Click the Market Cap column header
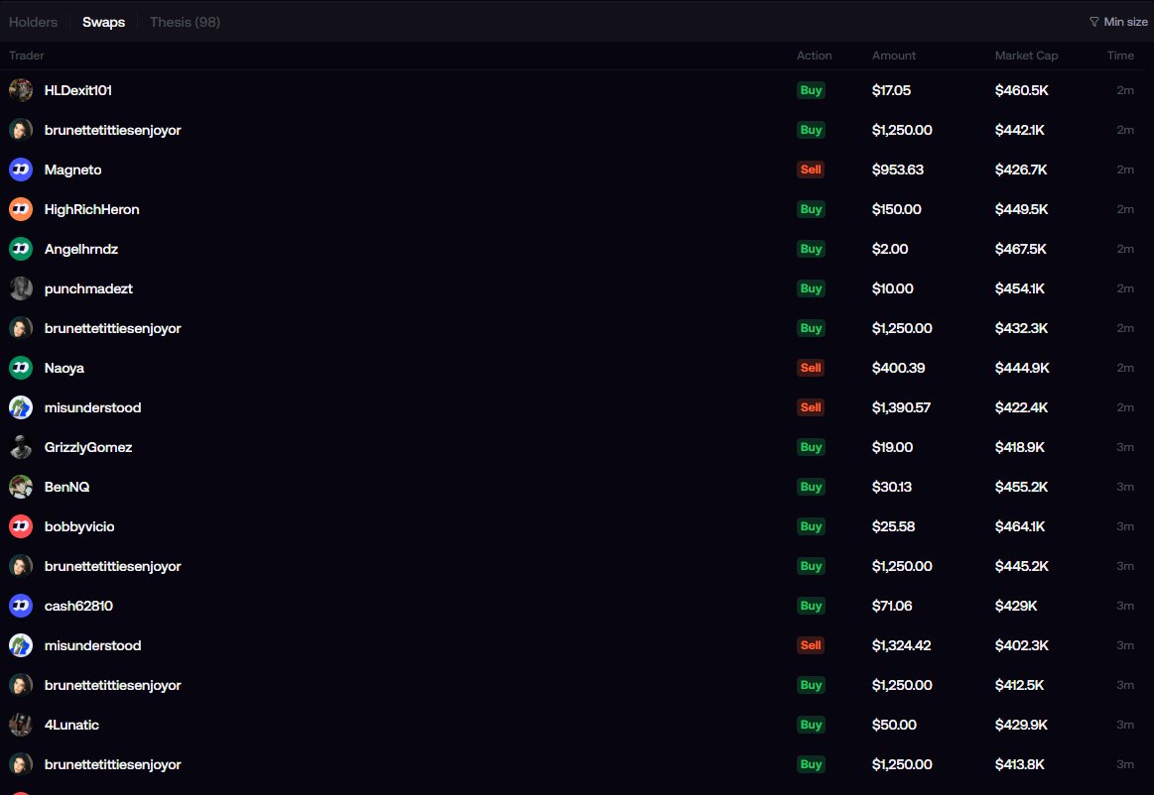The image size is (1154, 795). tap(1027, 56)
